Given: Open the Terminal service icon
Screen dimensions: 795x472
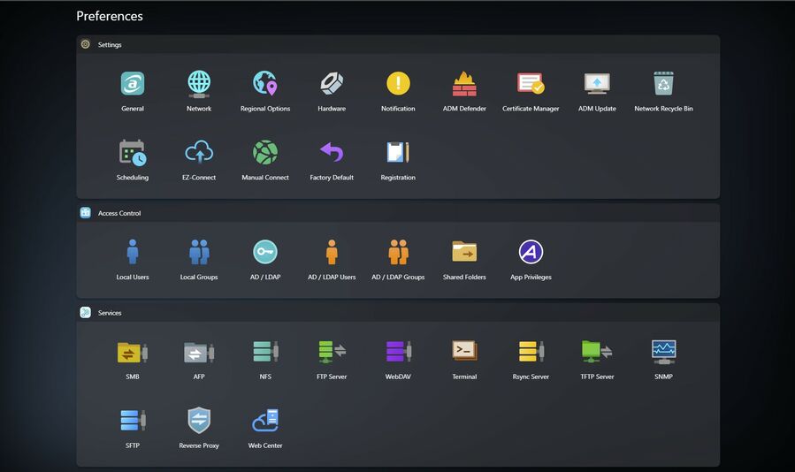Looking at the screenshot, I should pyautogui.click(x=464, y=352).
